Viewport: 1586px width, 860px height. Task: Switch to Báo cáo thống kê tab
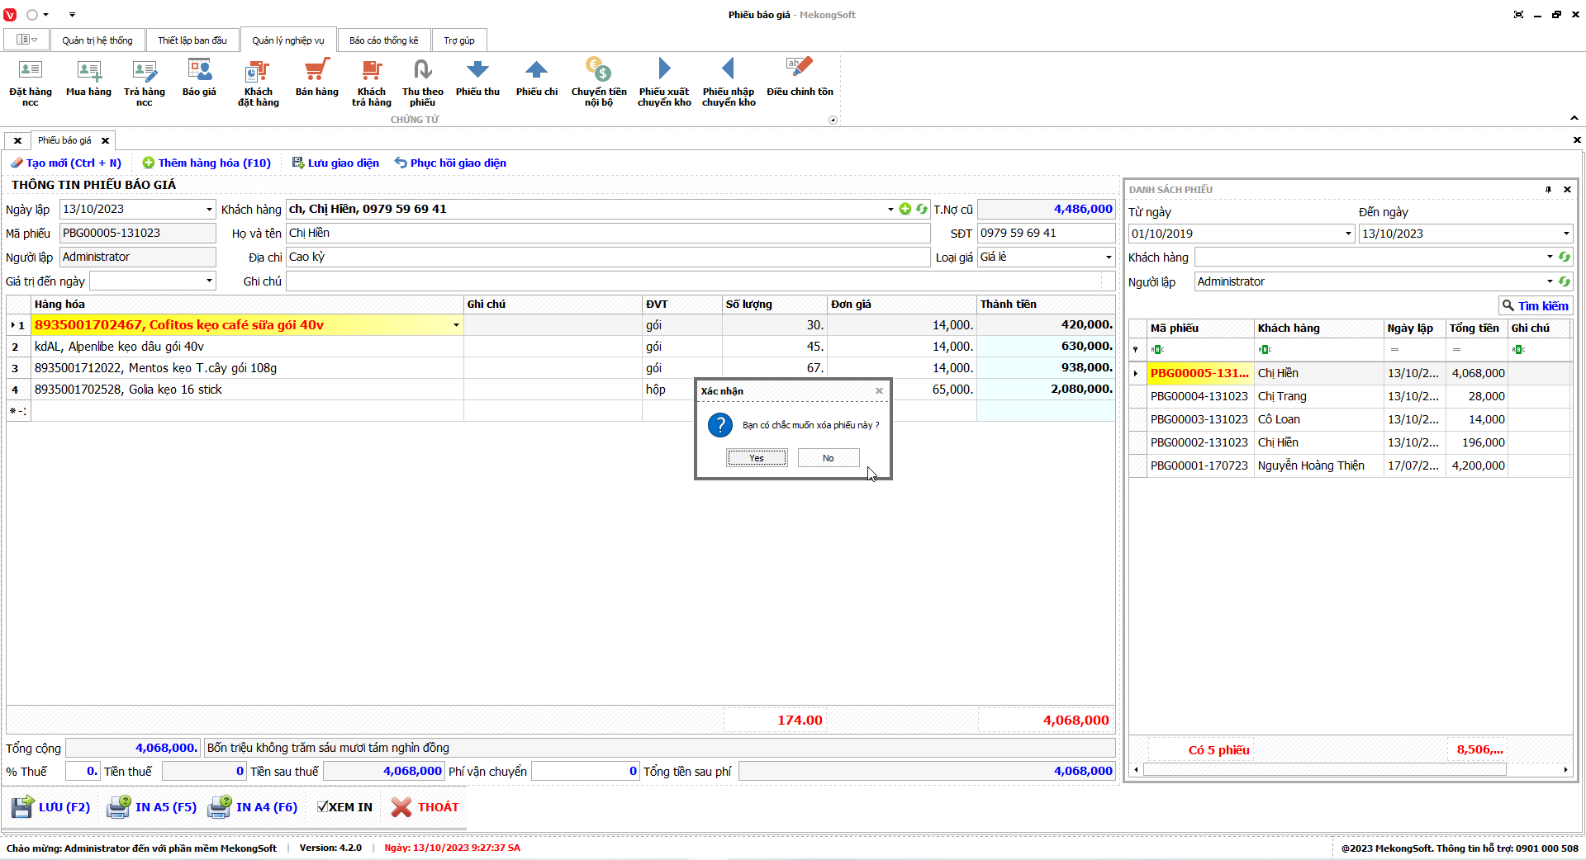tap(383, 40)
